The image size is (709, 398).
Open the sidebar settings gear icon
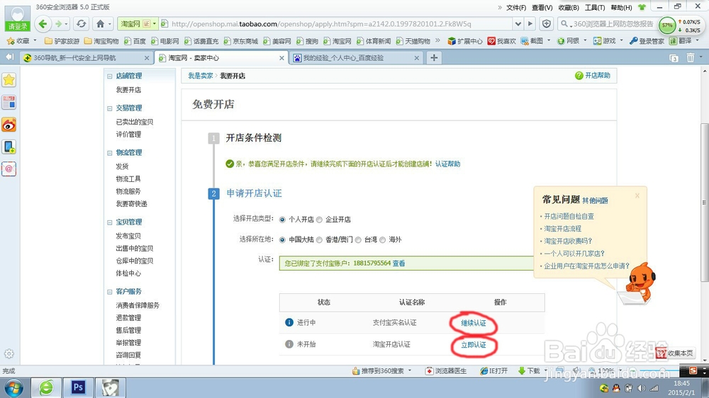point(9,353)
